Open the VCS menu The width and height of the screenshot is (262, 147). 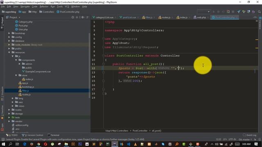[67, 7]
